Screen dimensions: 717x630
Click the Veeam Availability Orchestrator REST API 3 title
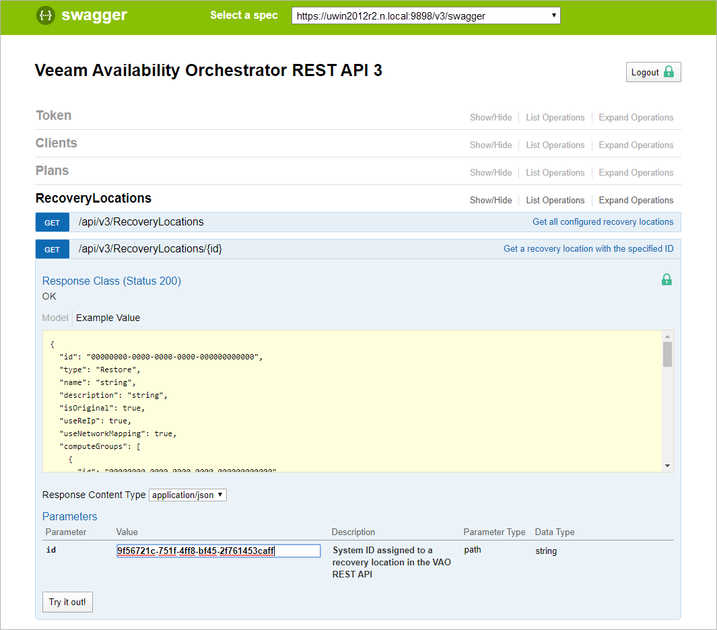pos(209,71)
